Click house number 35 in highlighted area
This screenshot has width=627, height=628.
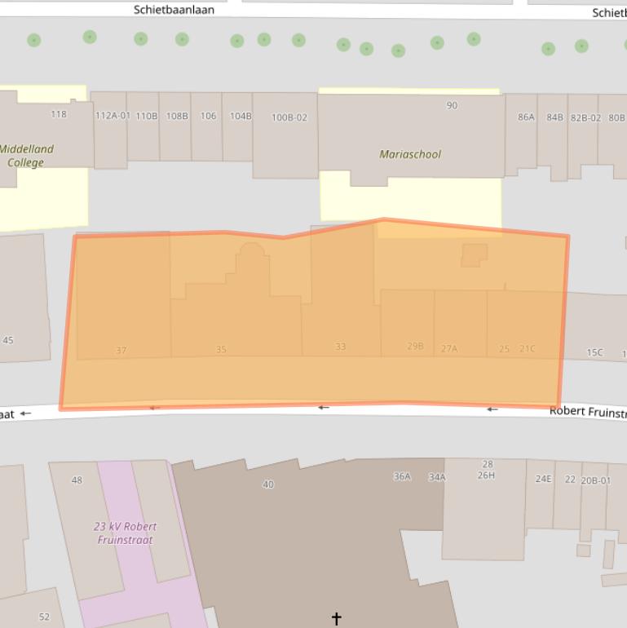click(x=221, y=349)
